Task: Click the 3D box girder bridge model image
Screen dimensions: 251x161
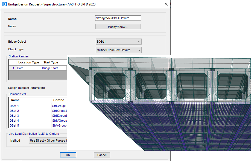Action: point(159,103)
